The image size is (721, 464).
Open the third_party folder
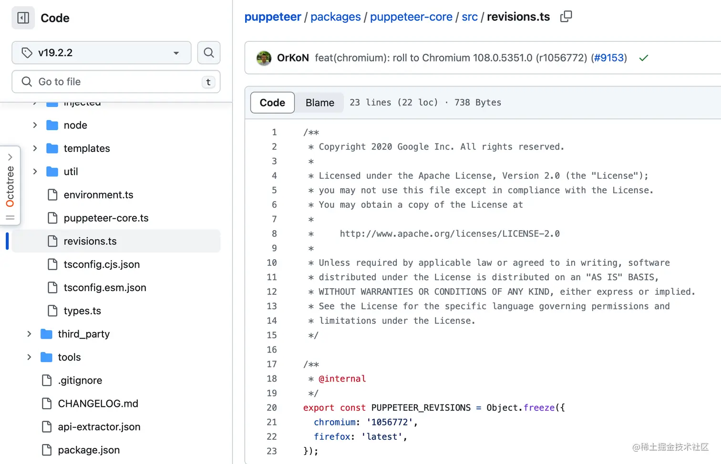coord(83,334)
